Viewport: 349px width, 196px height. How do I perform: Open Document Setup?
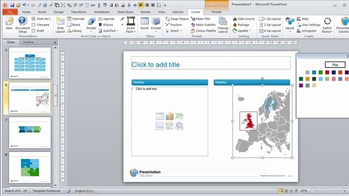22,24
